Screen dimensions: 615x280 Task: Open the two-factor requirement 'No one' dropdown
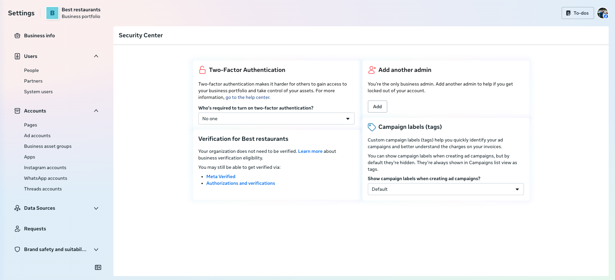[276, 119]
